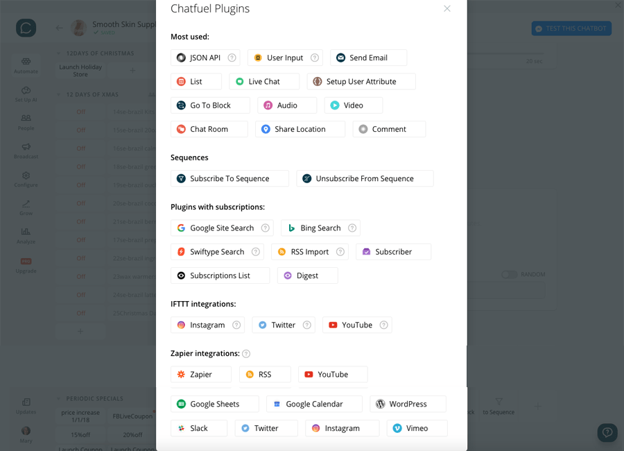The image size is (624, 451).
Task: Open help for IFTTT Instagram
Action: (x=236, y=325)
